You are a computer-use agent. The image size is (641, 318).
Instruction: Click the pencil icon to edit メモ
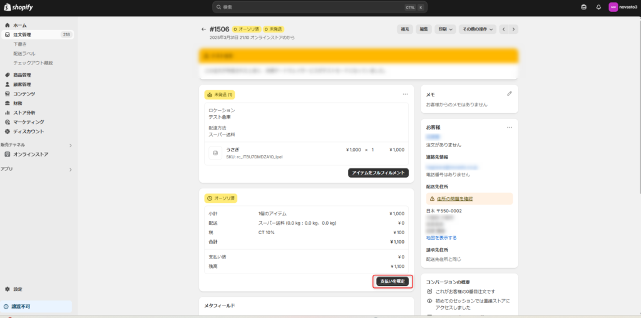click(x=510, y=93)
